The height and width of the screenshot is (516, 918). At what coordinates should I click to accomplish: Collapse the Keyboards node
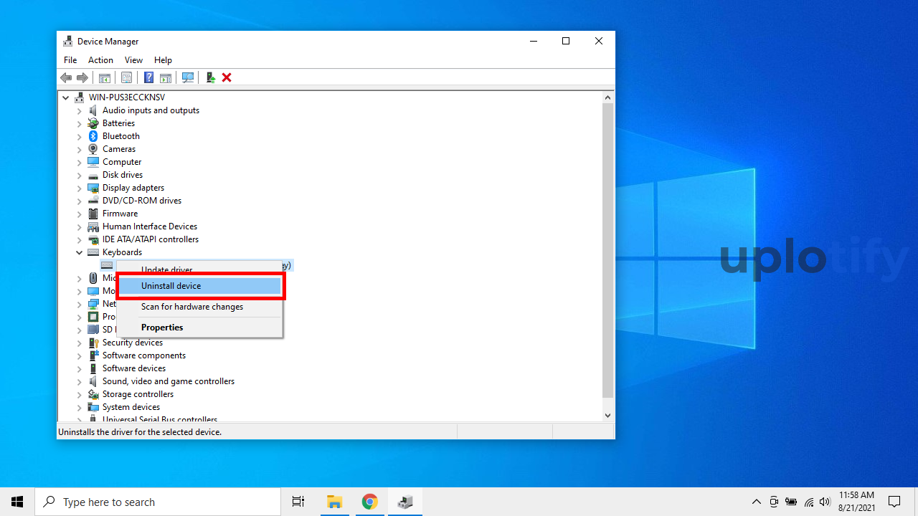coord(80,252)
